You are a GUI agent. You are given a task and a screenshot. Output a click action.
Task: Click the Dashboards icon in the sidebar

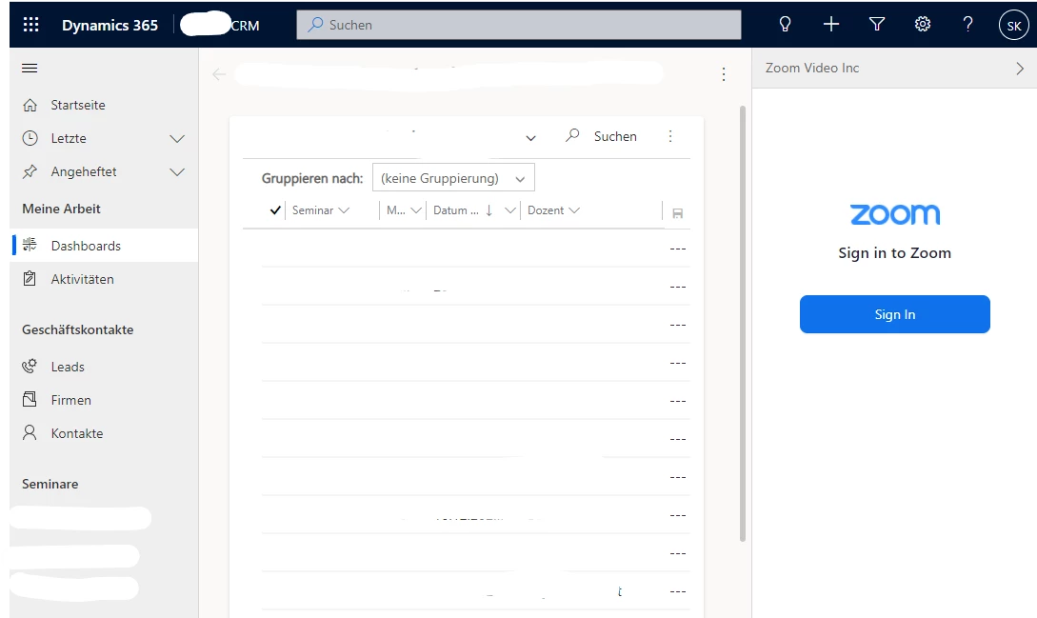tap(30, 245)
